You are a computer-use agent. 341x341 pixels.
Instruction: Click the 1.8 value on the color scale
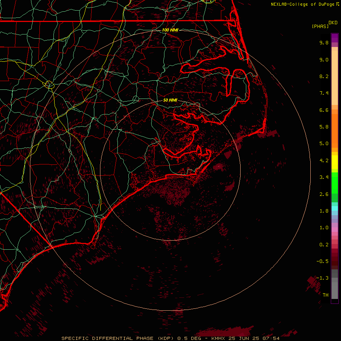click(x=324, y=211)
